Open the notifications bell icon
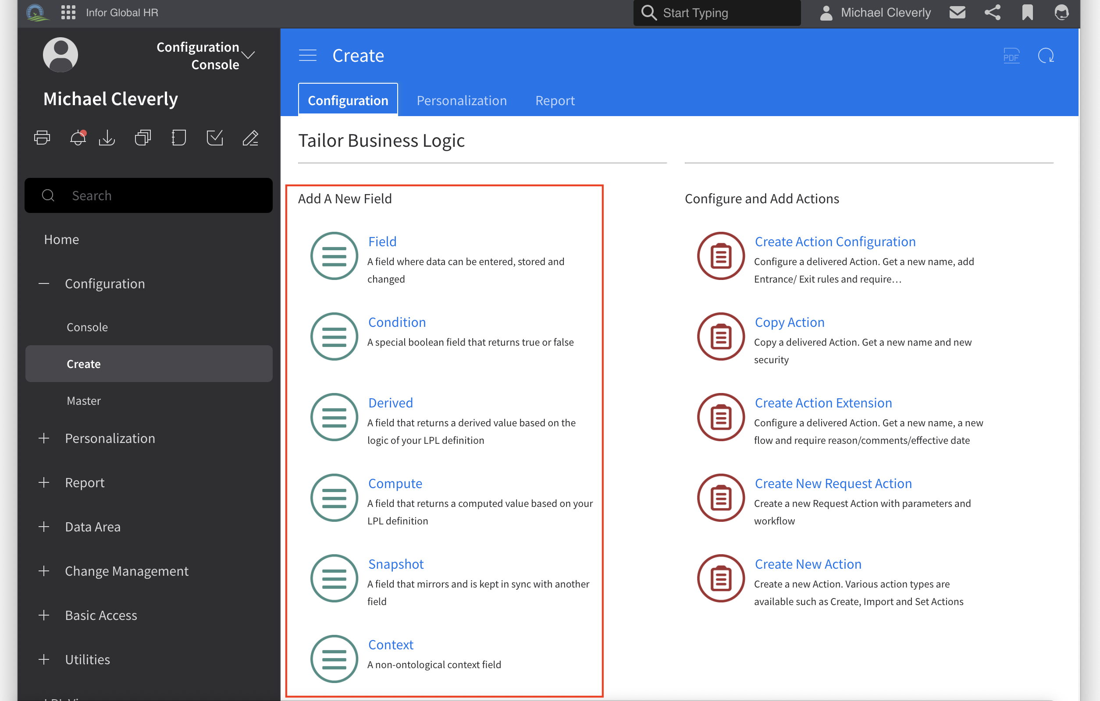 [78, 138]
